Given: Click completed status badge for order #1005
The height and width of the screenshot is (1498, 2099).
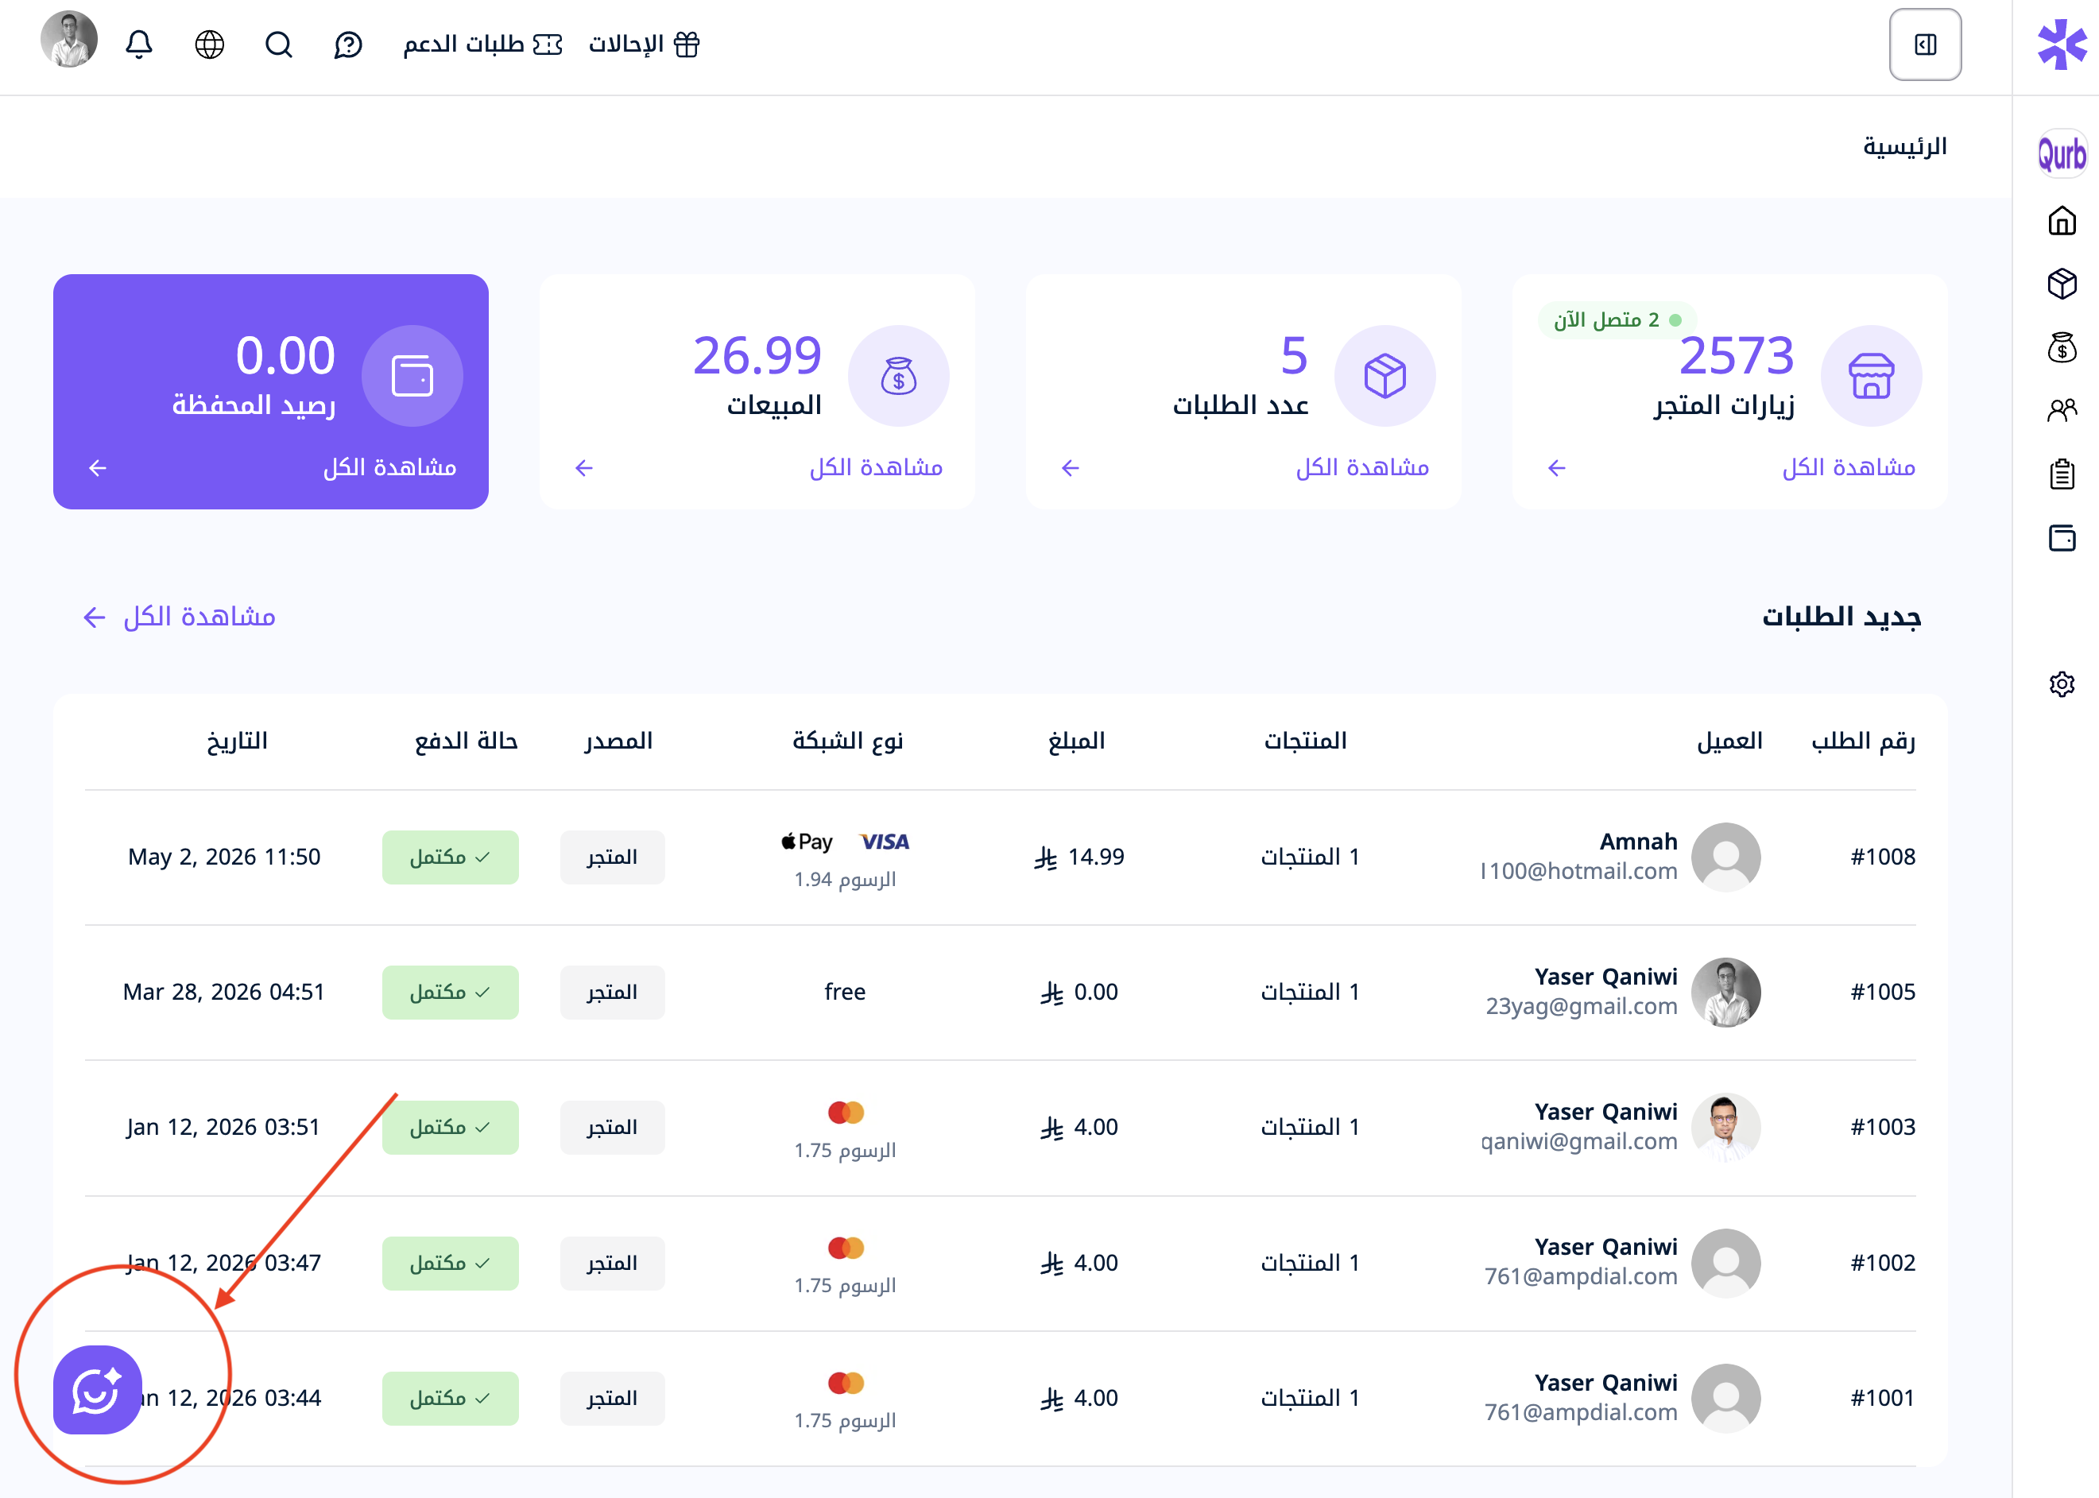Looking at the screenshot, I should [450, 992].
